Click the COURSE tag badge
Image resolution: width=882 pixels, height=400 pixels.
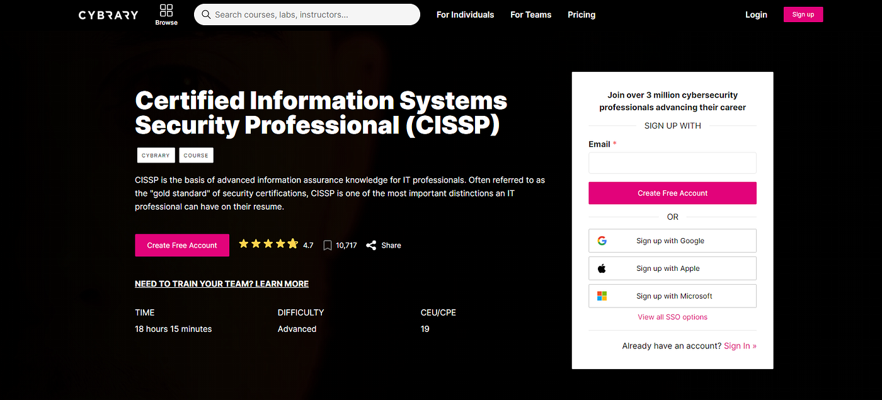coord(196,156)
